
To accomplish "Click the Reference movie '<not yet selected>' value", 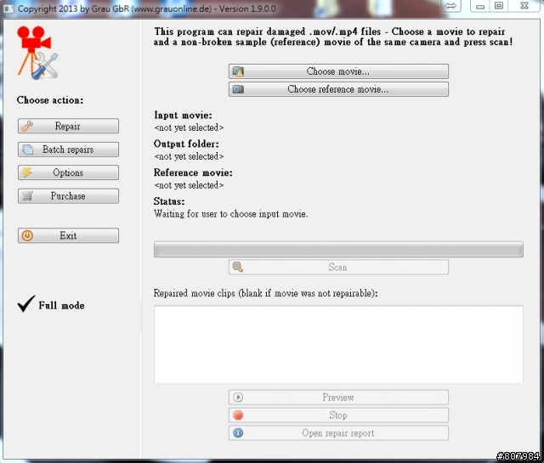I will 189,185.
